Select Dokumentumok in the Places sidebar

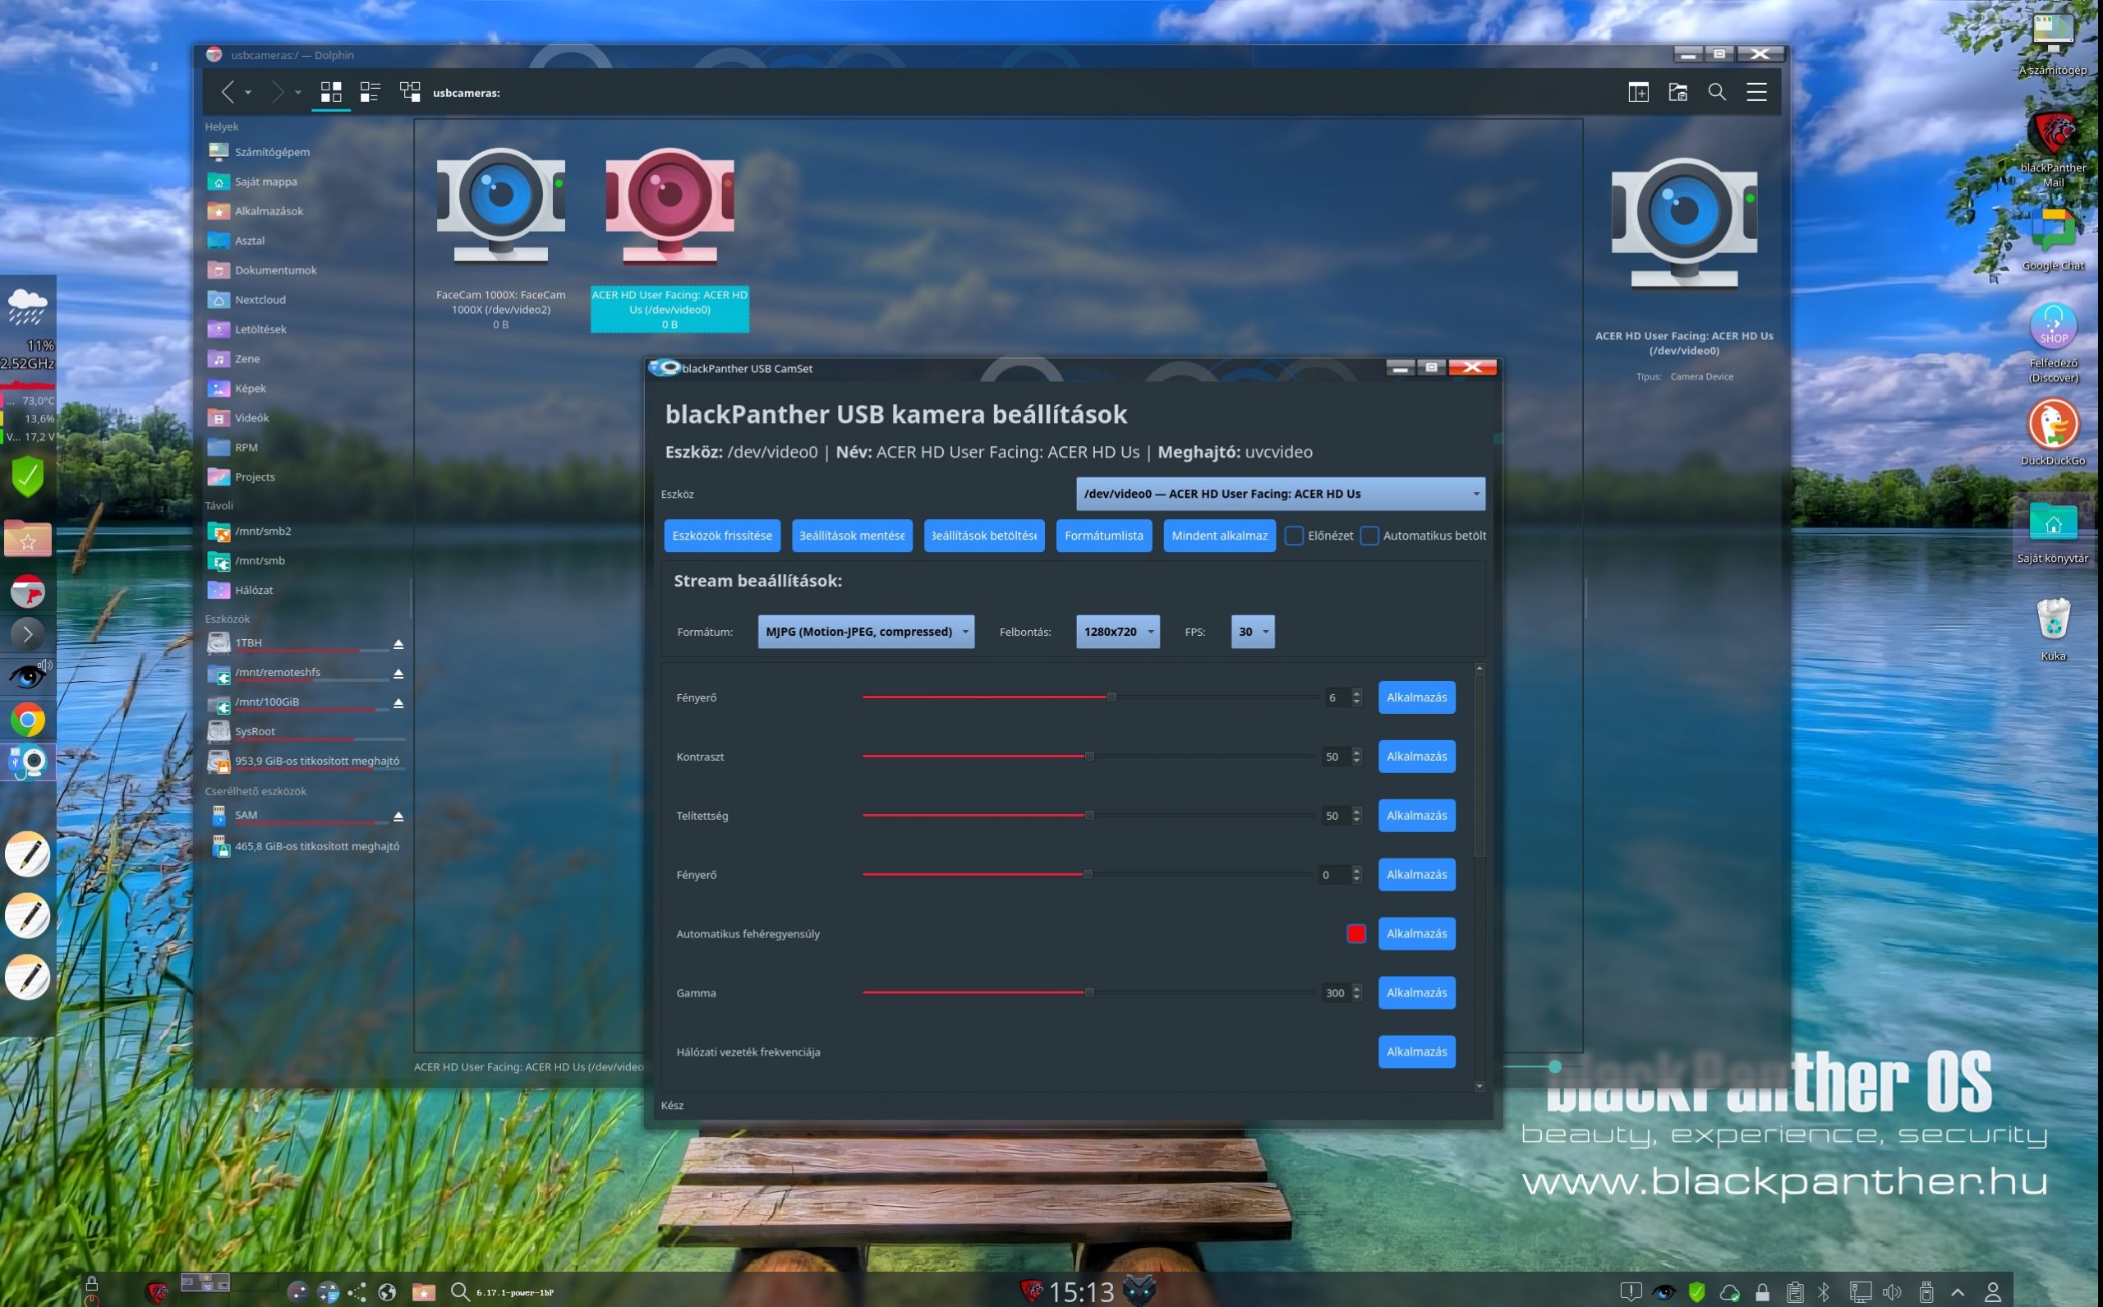coord(275,269)
